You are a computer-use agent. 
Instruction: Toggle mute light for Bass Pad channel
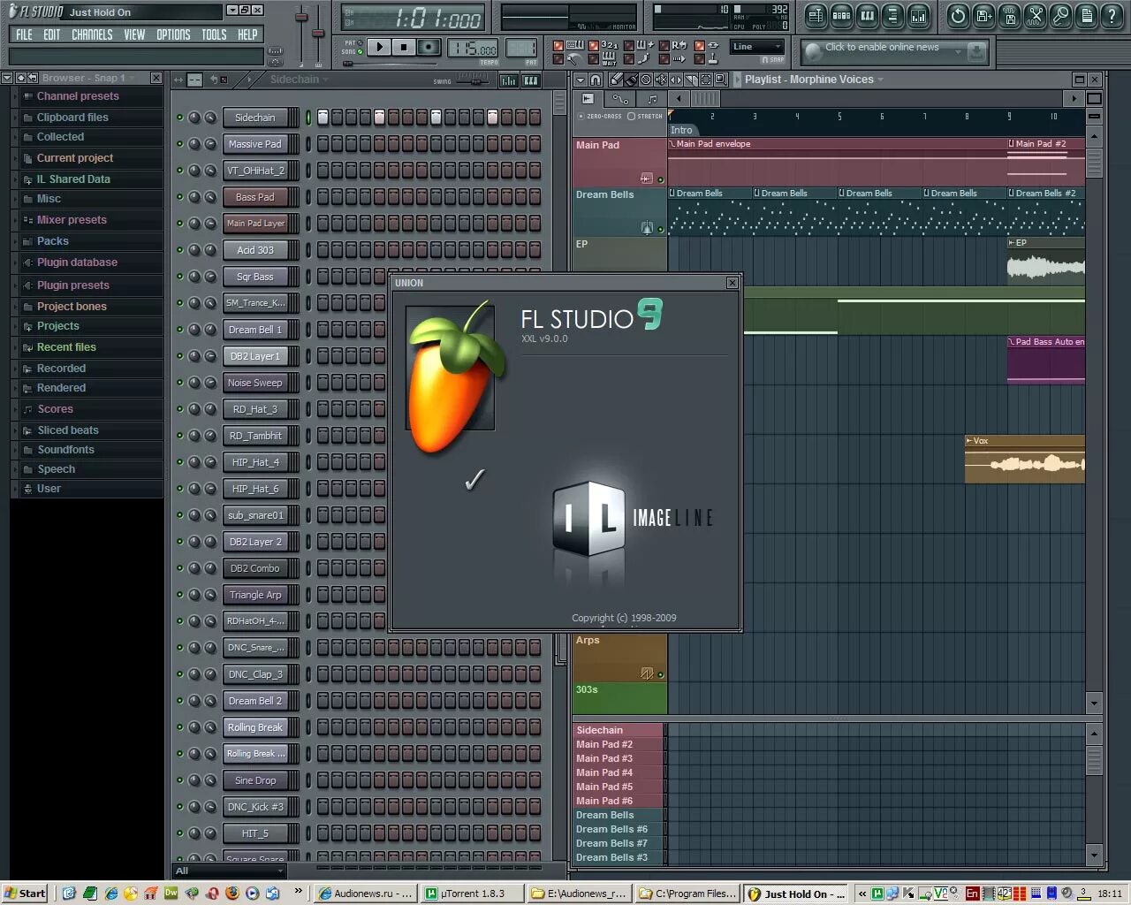click(x=180, y=197)
